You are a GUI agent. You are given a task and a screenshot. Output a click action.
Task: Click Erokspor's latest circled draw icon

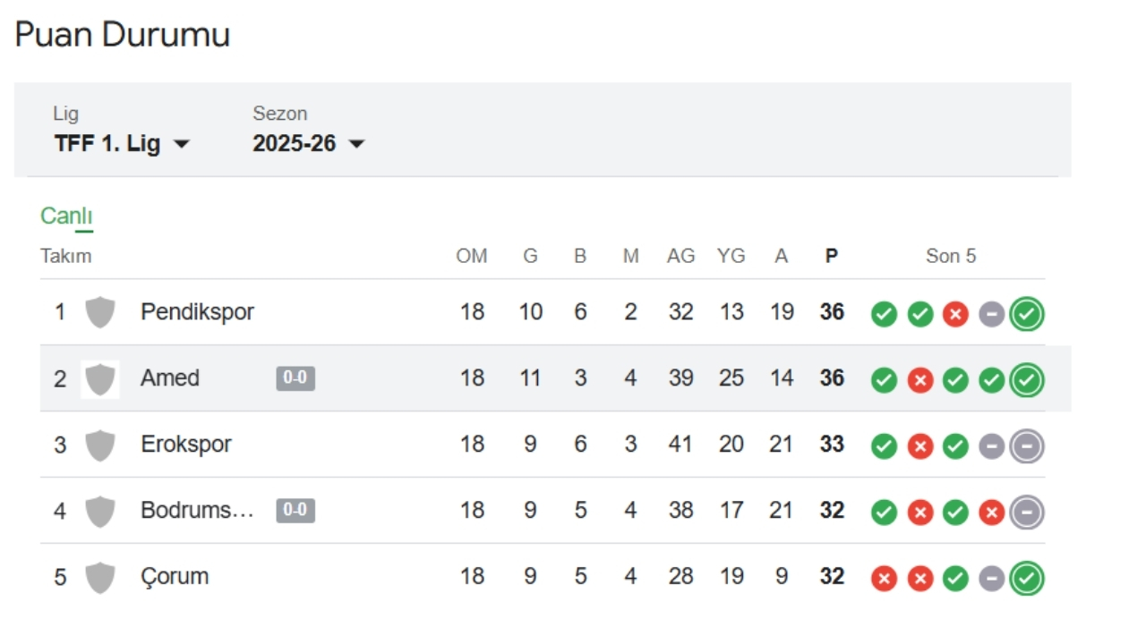pyautogui.click(x=1027, y=446)
